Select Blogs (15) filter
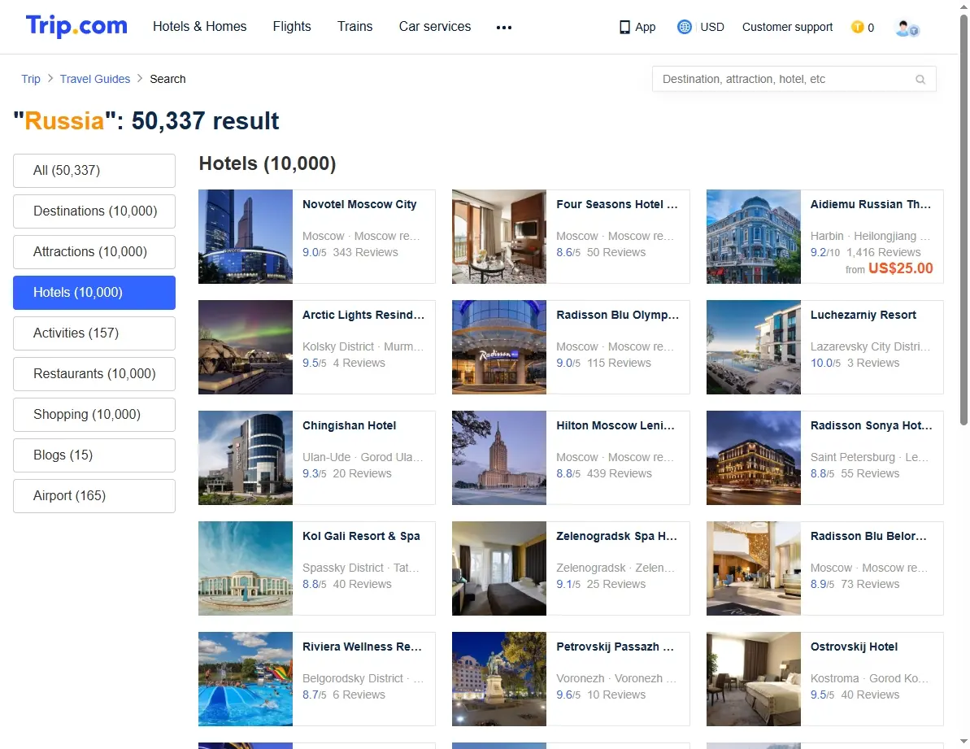 click(x=94, y=455)
